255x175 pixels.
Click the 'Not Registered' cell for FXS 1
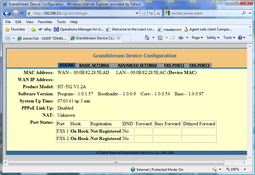pos(106,131)
